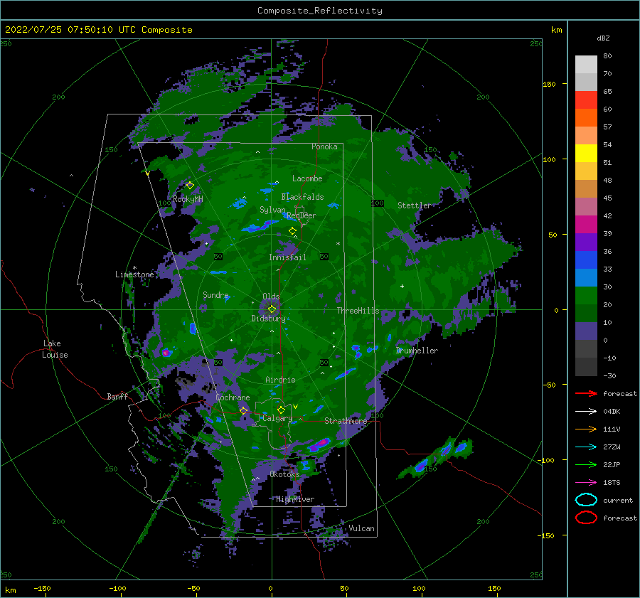Click the blue dBZ swatch below 36
Viewport: 640px width, 598px height.
pyautogui.click(x=586, y=260)
